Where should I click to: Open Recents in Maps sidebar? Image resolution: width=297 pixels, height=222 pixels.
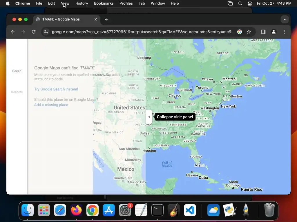point(17,92)
